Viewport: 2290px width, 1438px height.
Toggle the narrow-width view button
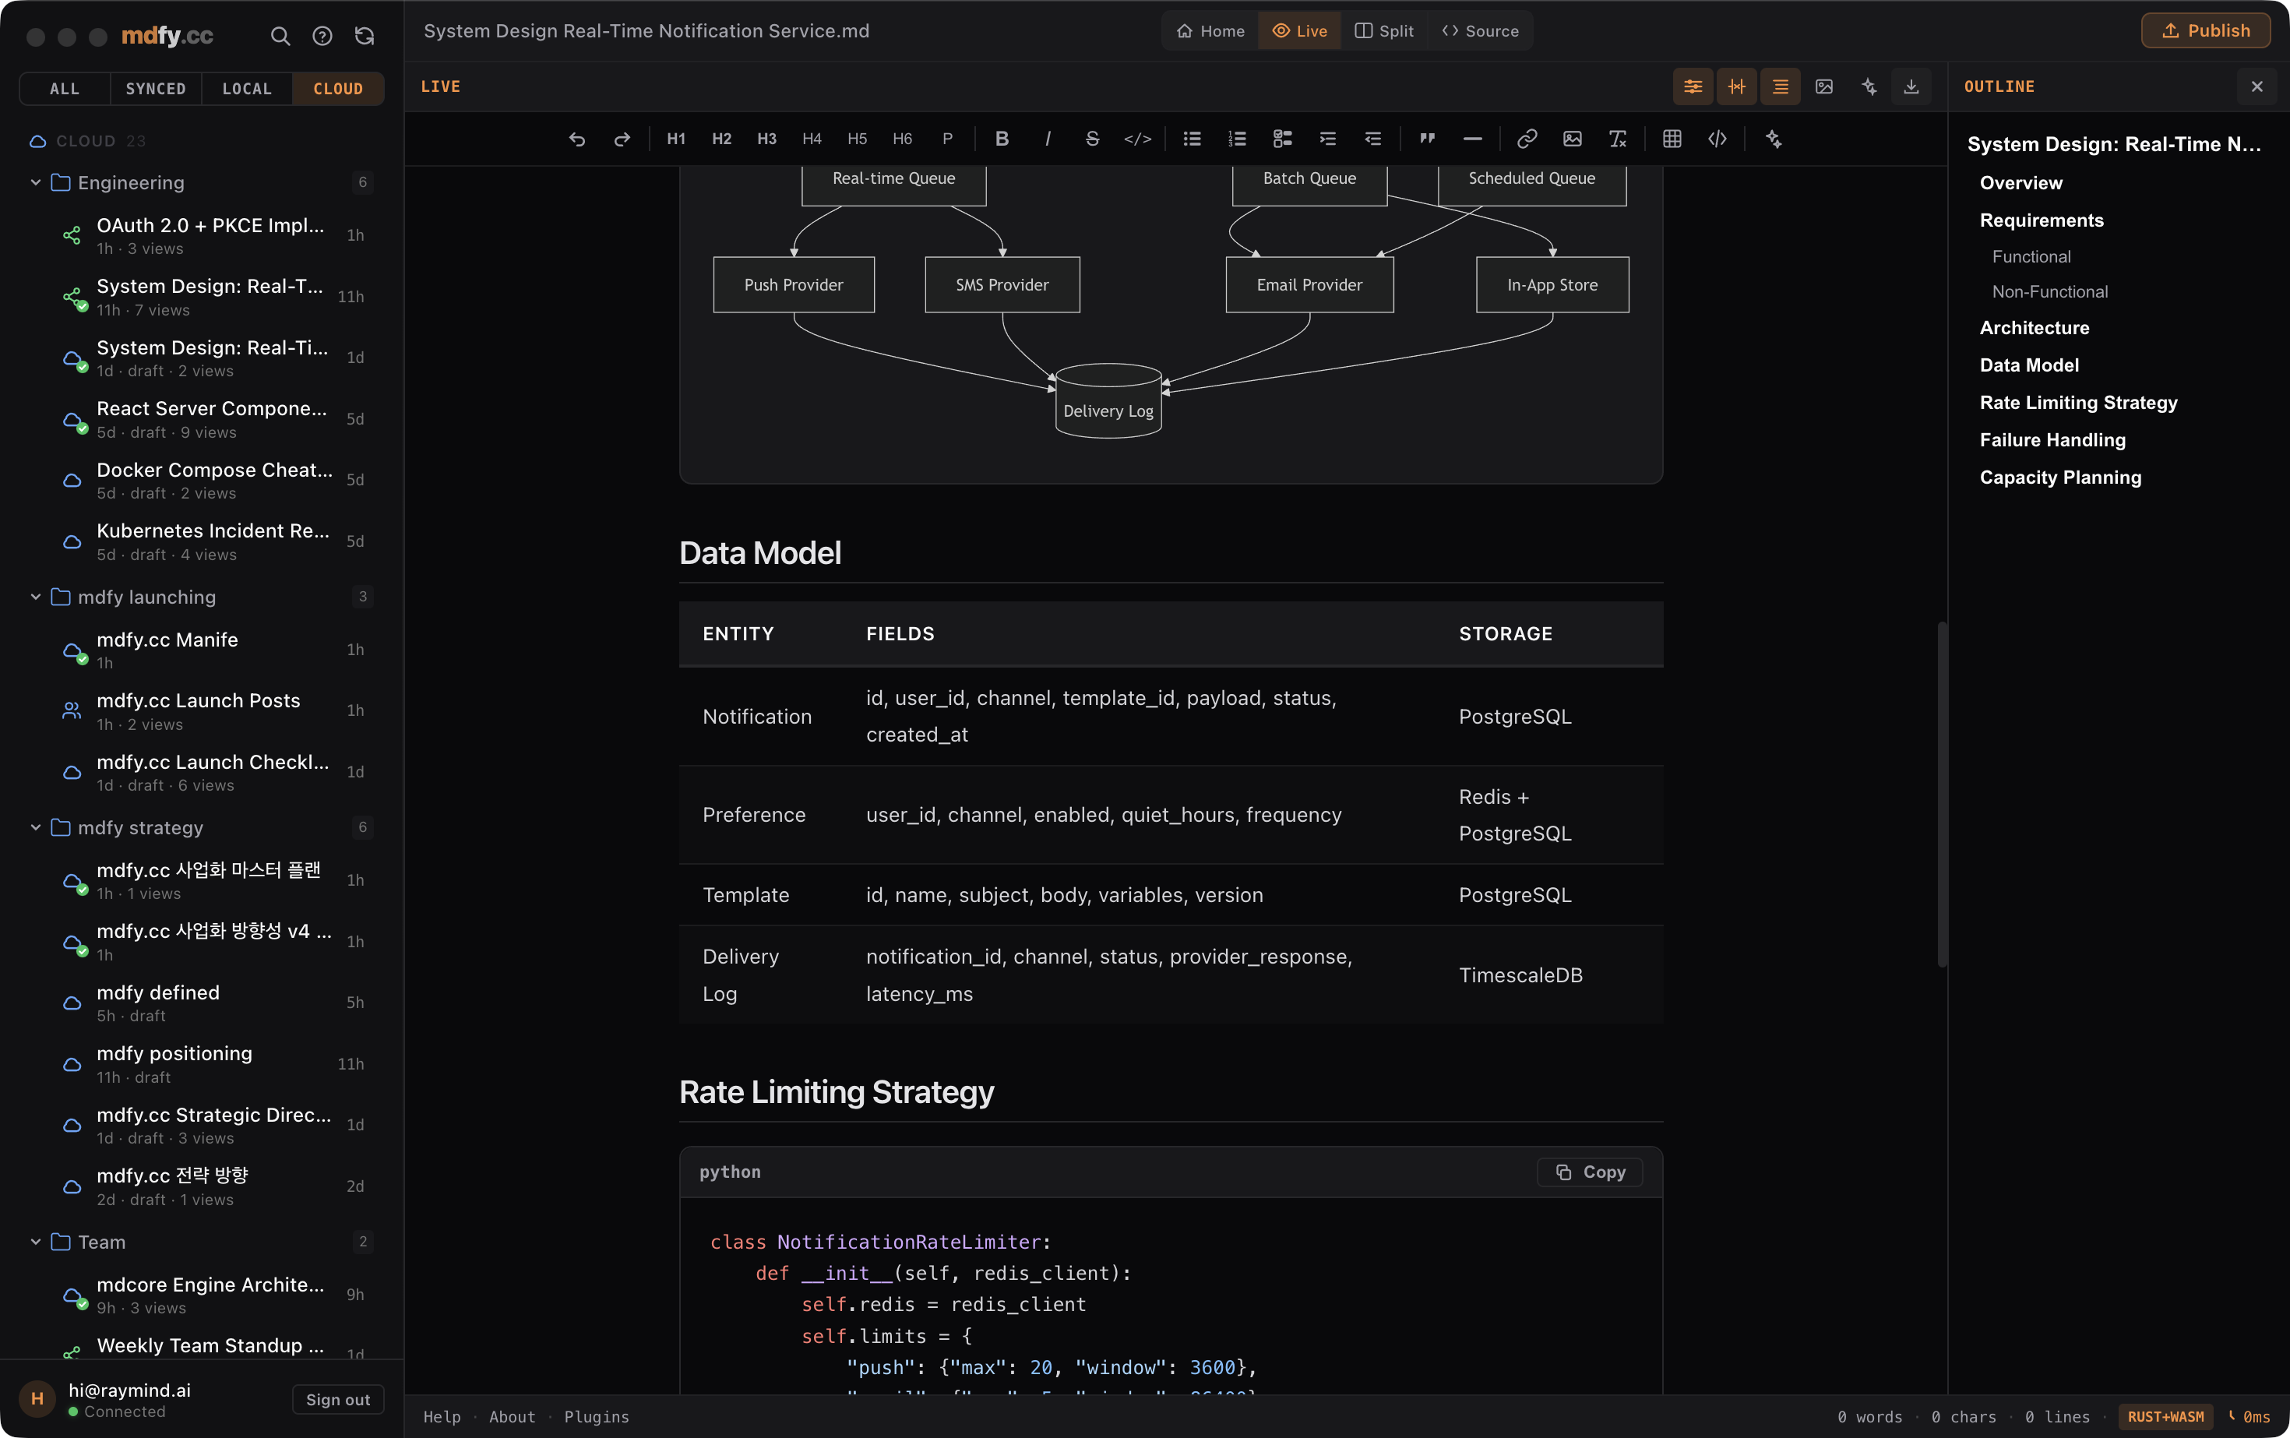[x=1736, y=86]
